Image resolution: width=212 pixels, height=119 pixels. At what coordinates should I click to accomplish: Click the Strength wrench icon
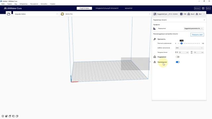pos(155,39)
